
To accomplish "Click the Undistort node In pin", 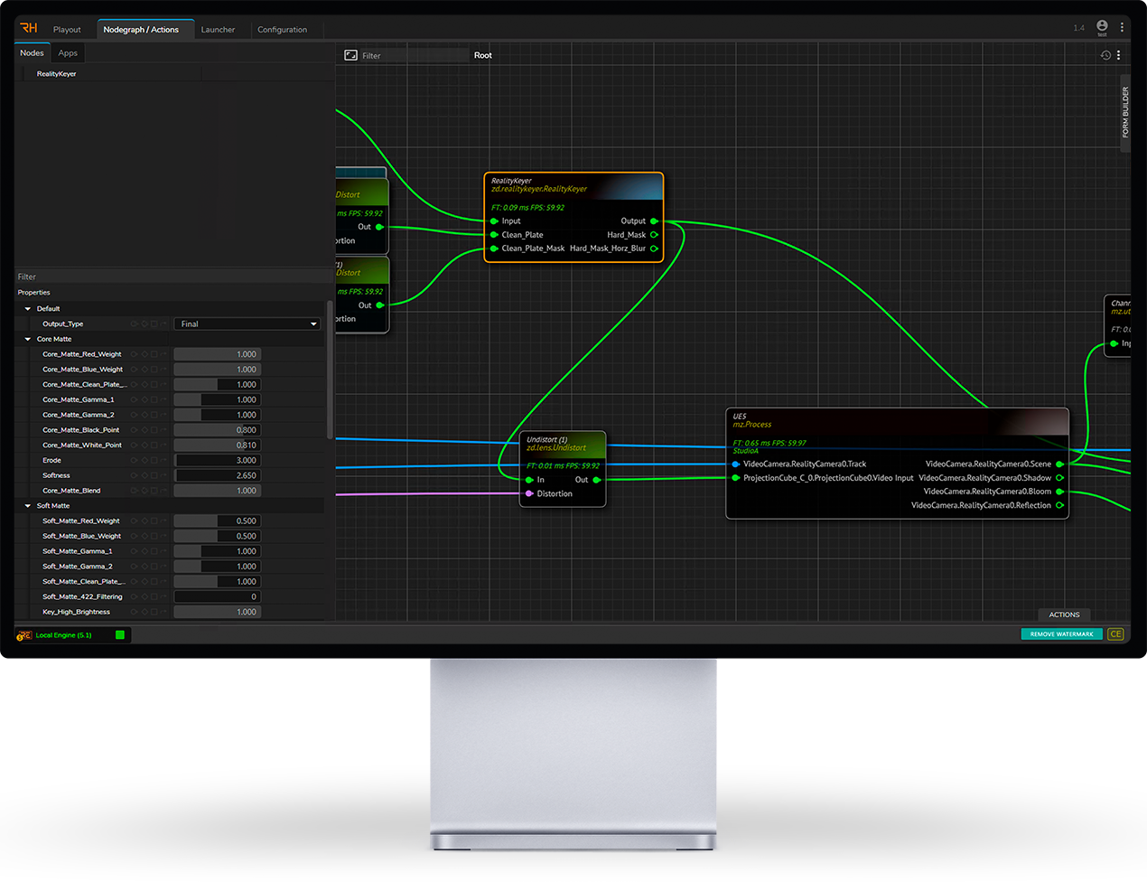I will (529, 480).
